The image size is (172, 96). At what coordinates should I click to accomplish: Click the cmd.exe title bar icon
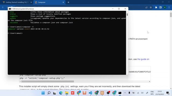(10, 9)
